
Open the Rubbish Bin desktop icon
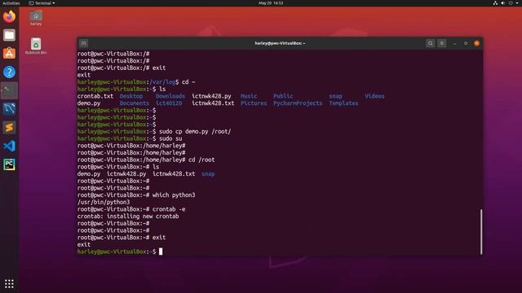tap(36, 46)
